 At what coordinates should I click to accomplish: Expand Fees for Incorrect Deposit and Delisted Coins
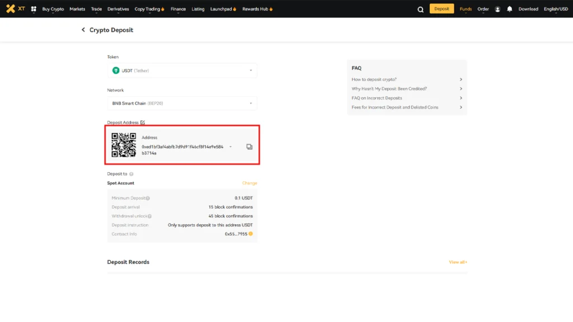407,107
